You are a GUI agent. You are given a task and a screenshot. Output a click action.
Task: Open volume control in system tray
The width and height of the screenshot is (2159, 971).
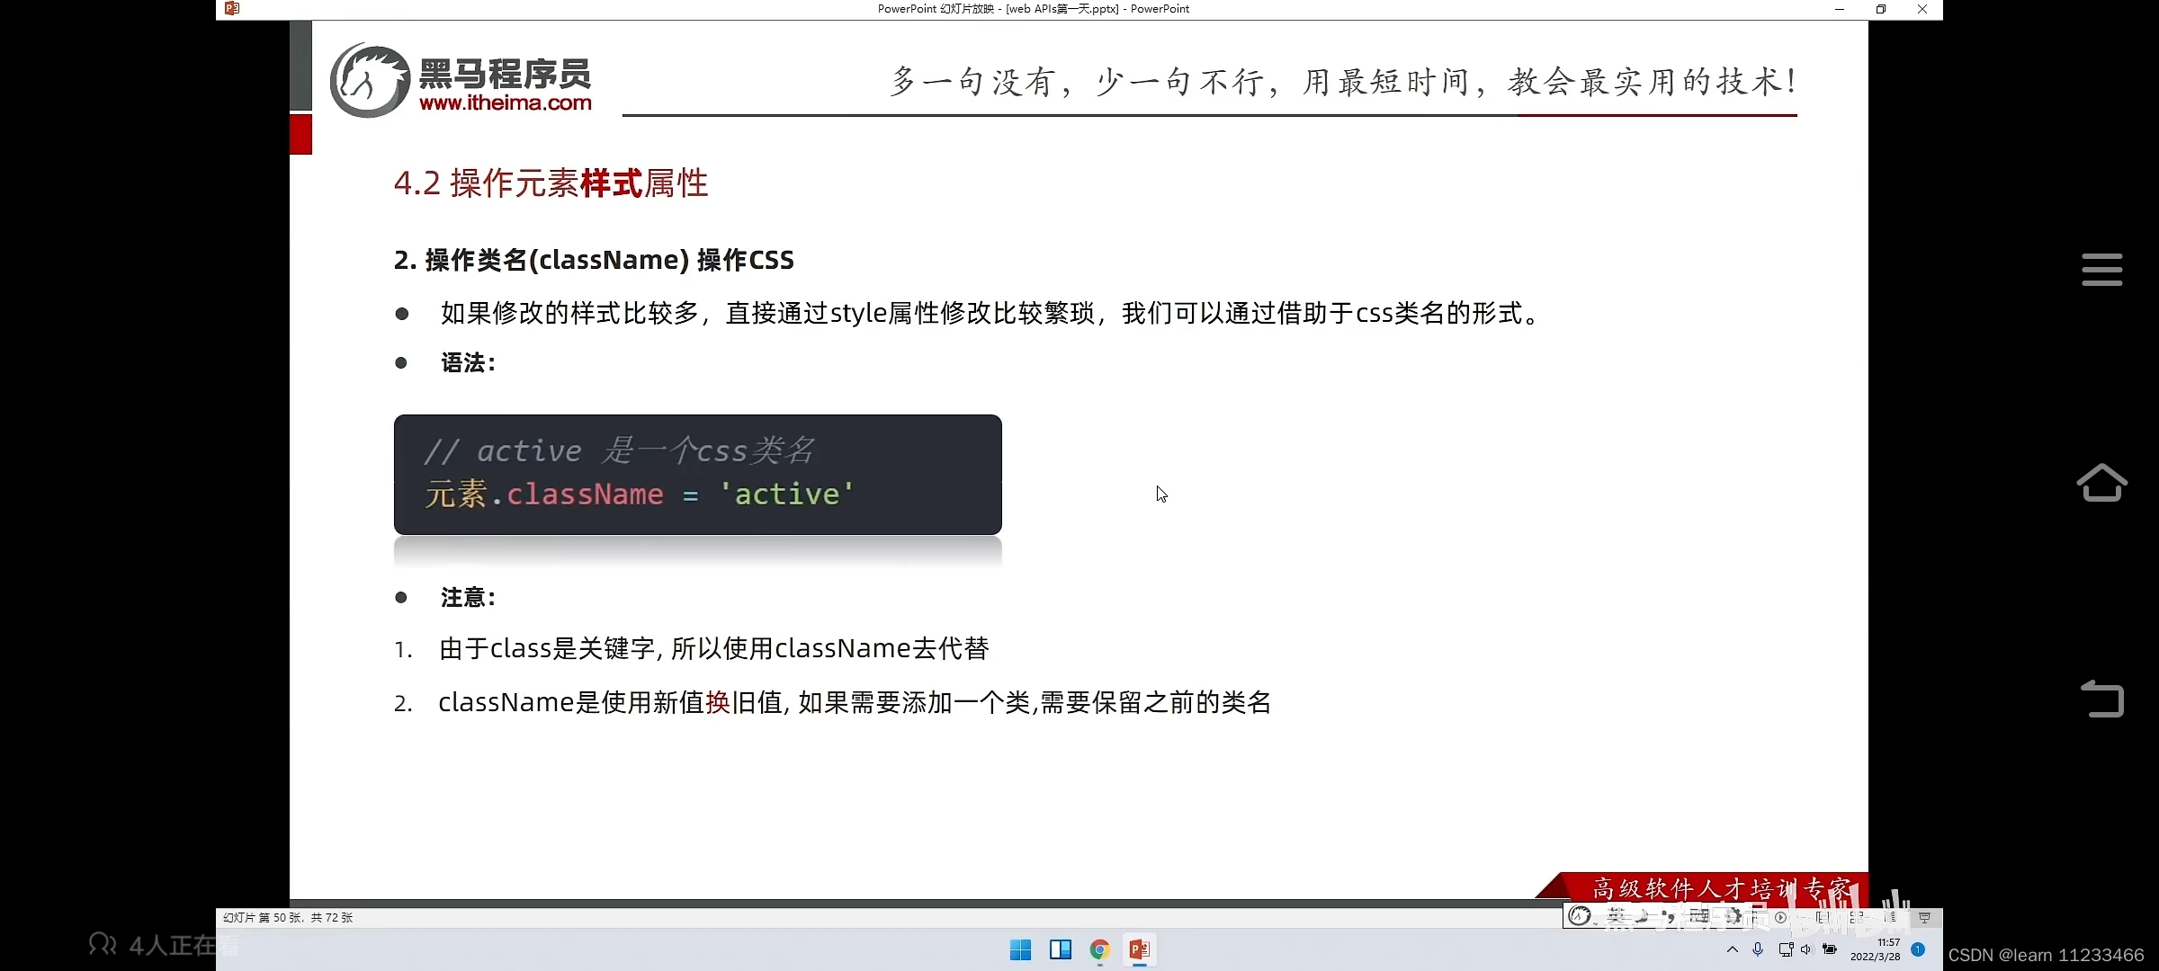(1806, 949)
